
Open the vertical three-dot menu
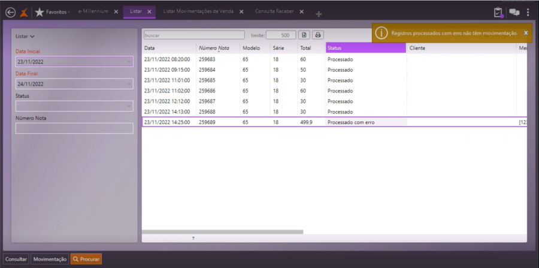click(x=528, y=12)
